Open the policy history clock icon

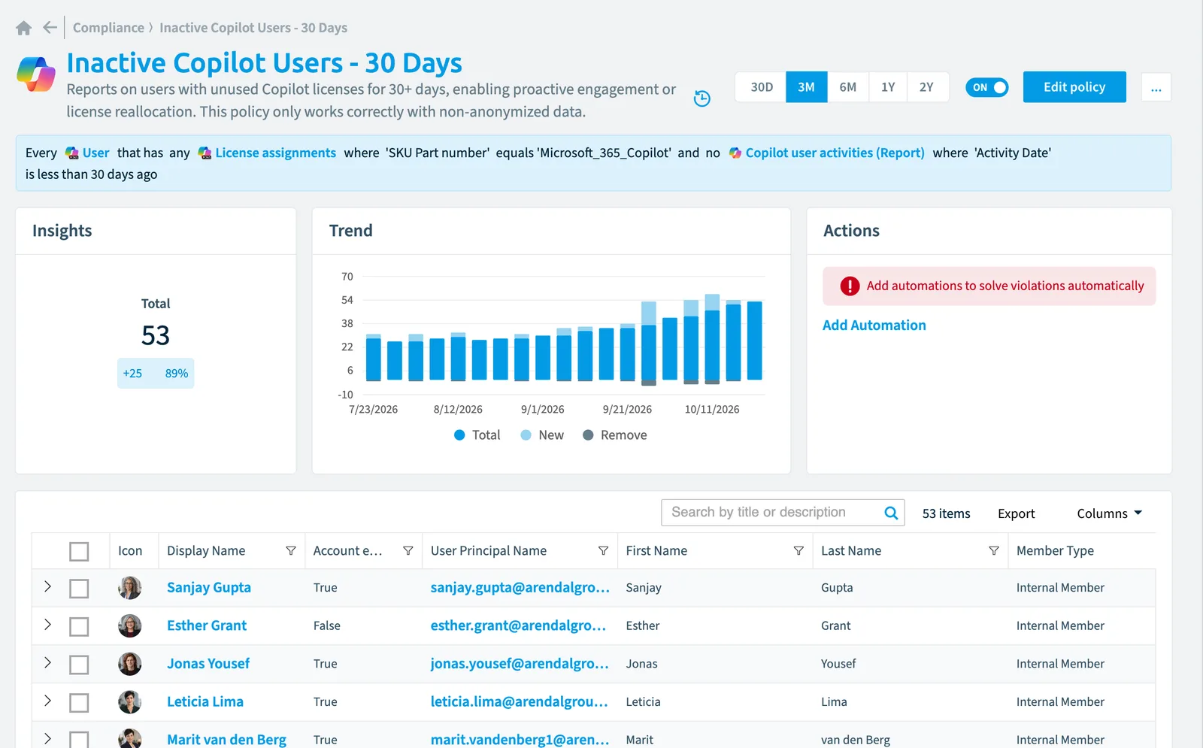point(701,98)
